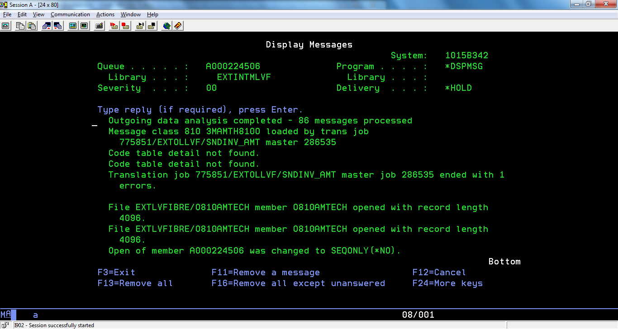Click F13=Remove all hotspot
The height and width of the screenshot is (329, 618).
[135, 283]
